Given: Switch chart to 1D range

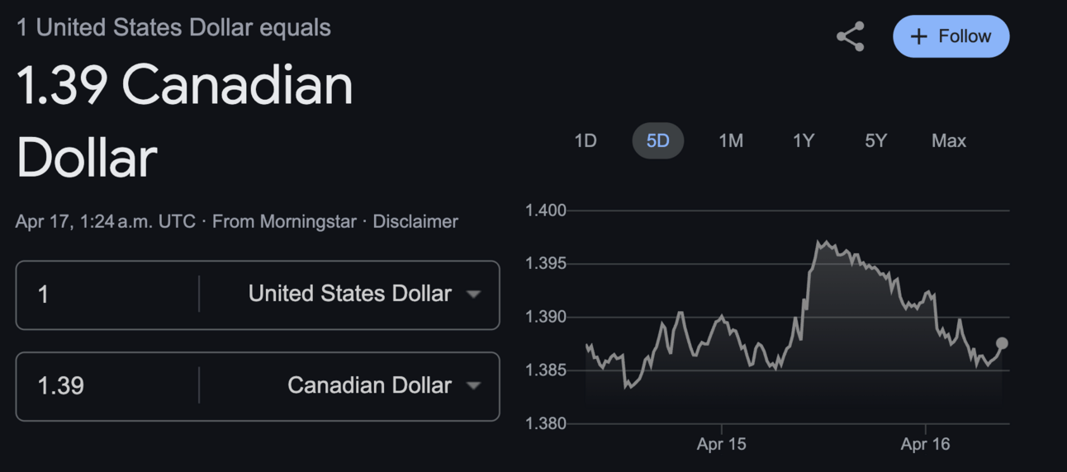Looking at the screenshot, I should pyautogui.click(x=586, y=141).
